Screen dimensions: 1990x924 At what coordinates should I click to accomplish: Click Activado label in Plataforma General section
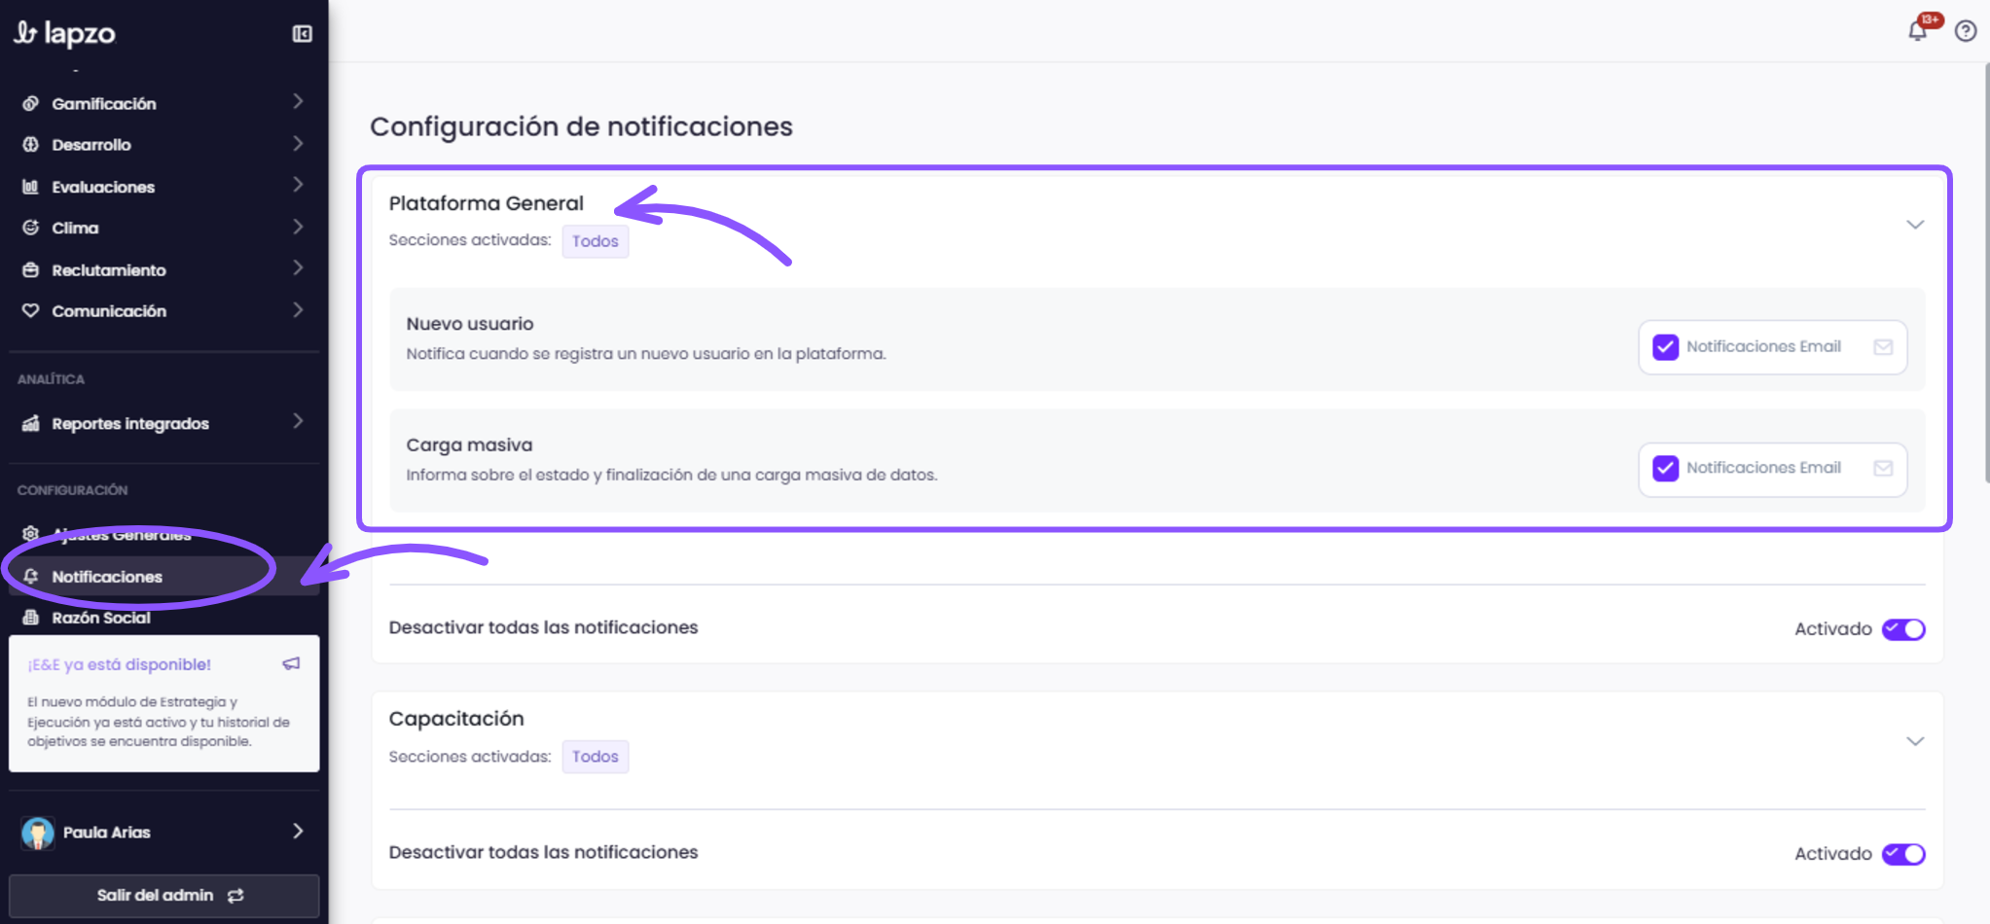(x=1832, y=629)
